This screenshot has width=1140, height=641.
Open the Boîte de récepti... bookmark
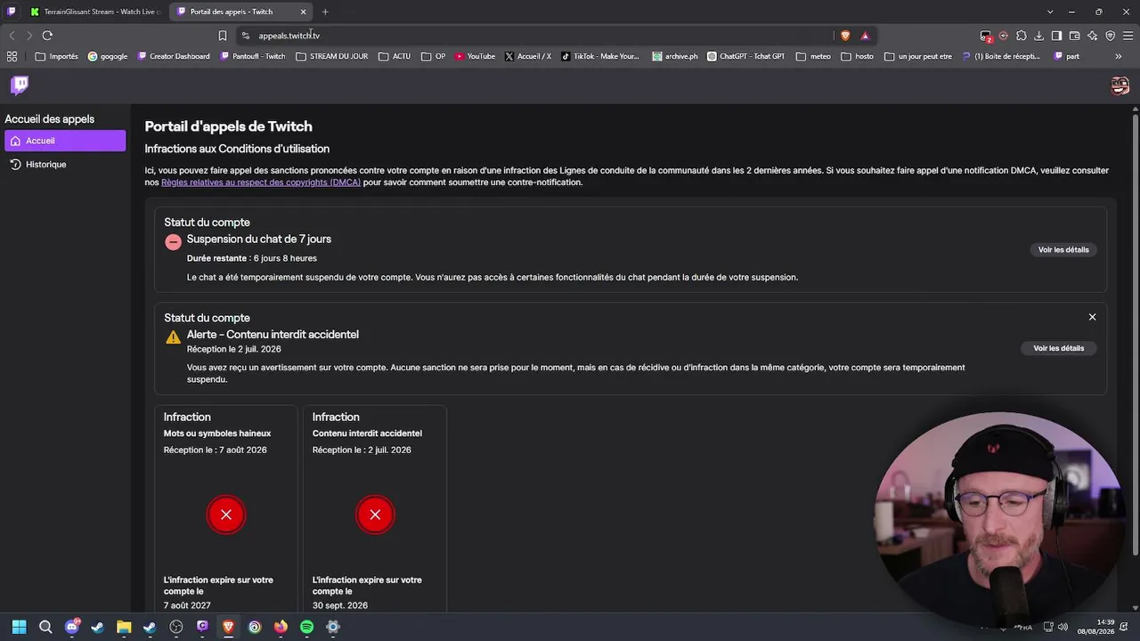(x=1001, y=56)
